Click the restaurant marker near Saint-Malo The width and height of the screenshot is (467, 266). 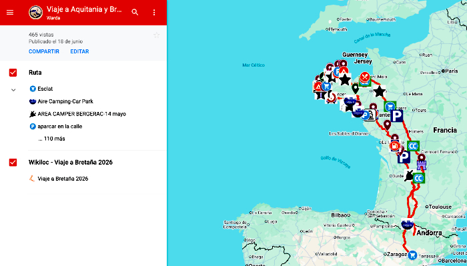(364, 77)
